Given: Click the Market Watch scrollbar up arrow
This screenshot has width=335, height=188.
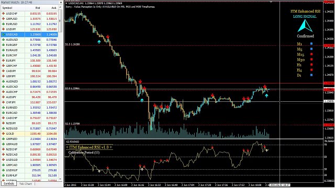Looking at the screenshot, I should (60, 7).
